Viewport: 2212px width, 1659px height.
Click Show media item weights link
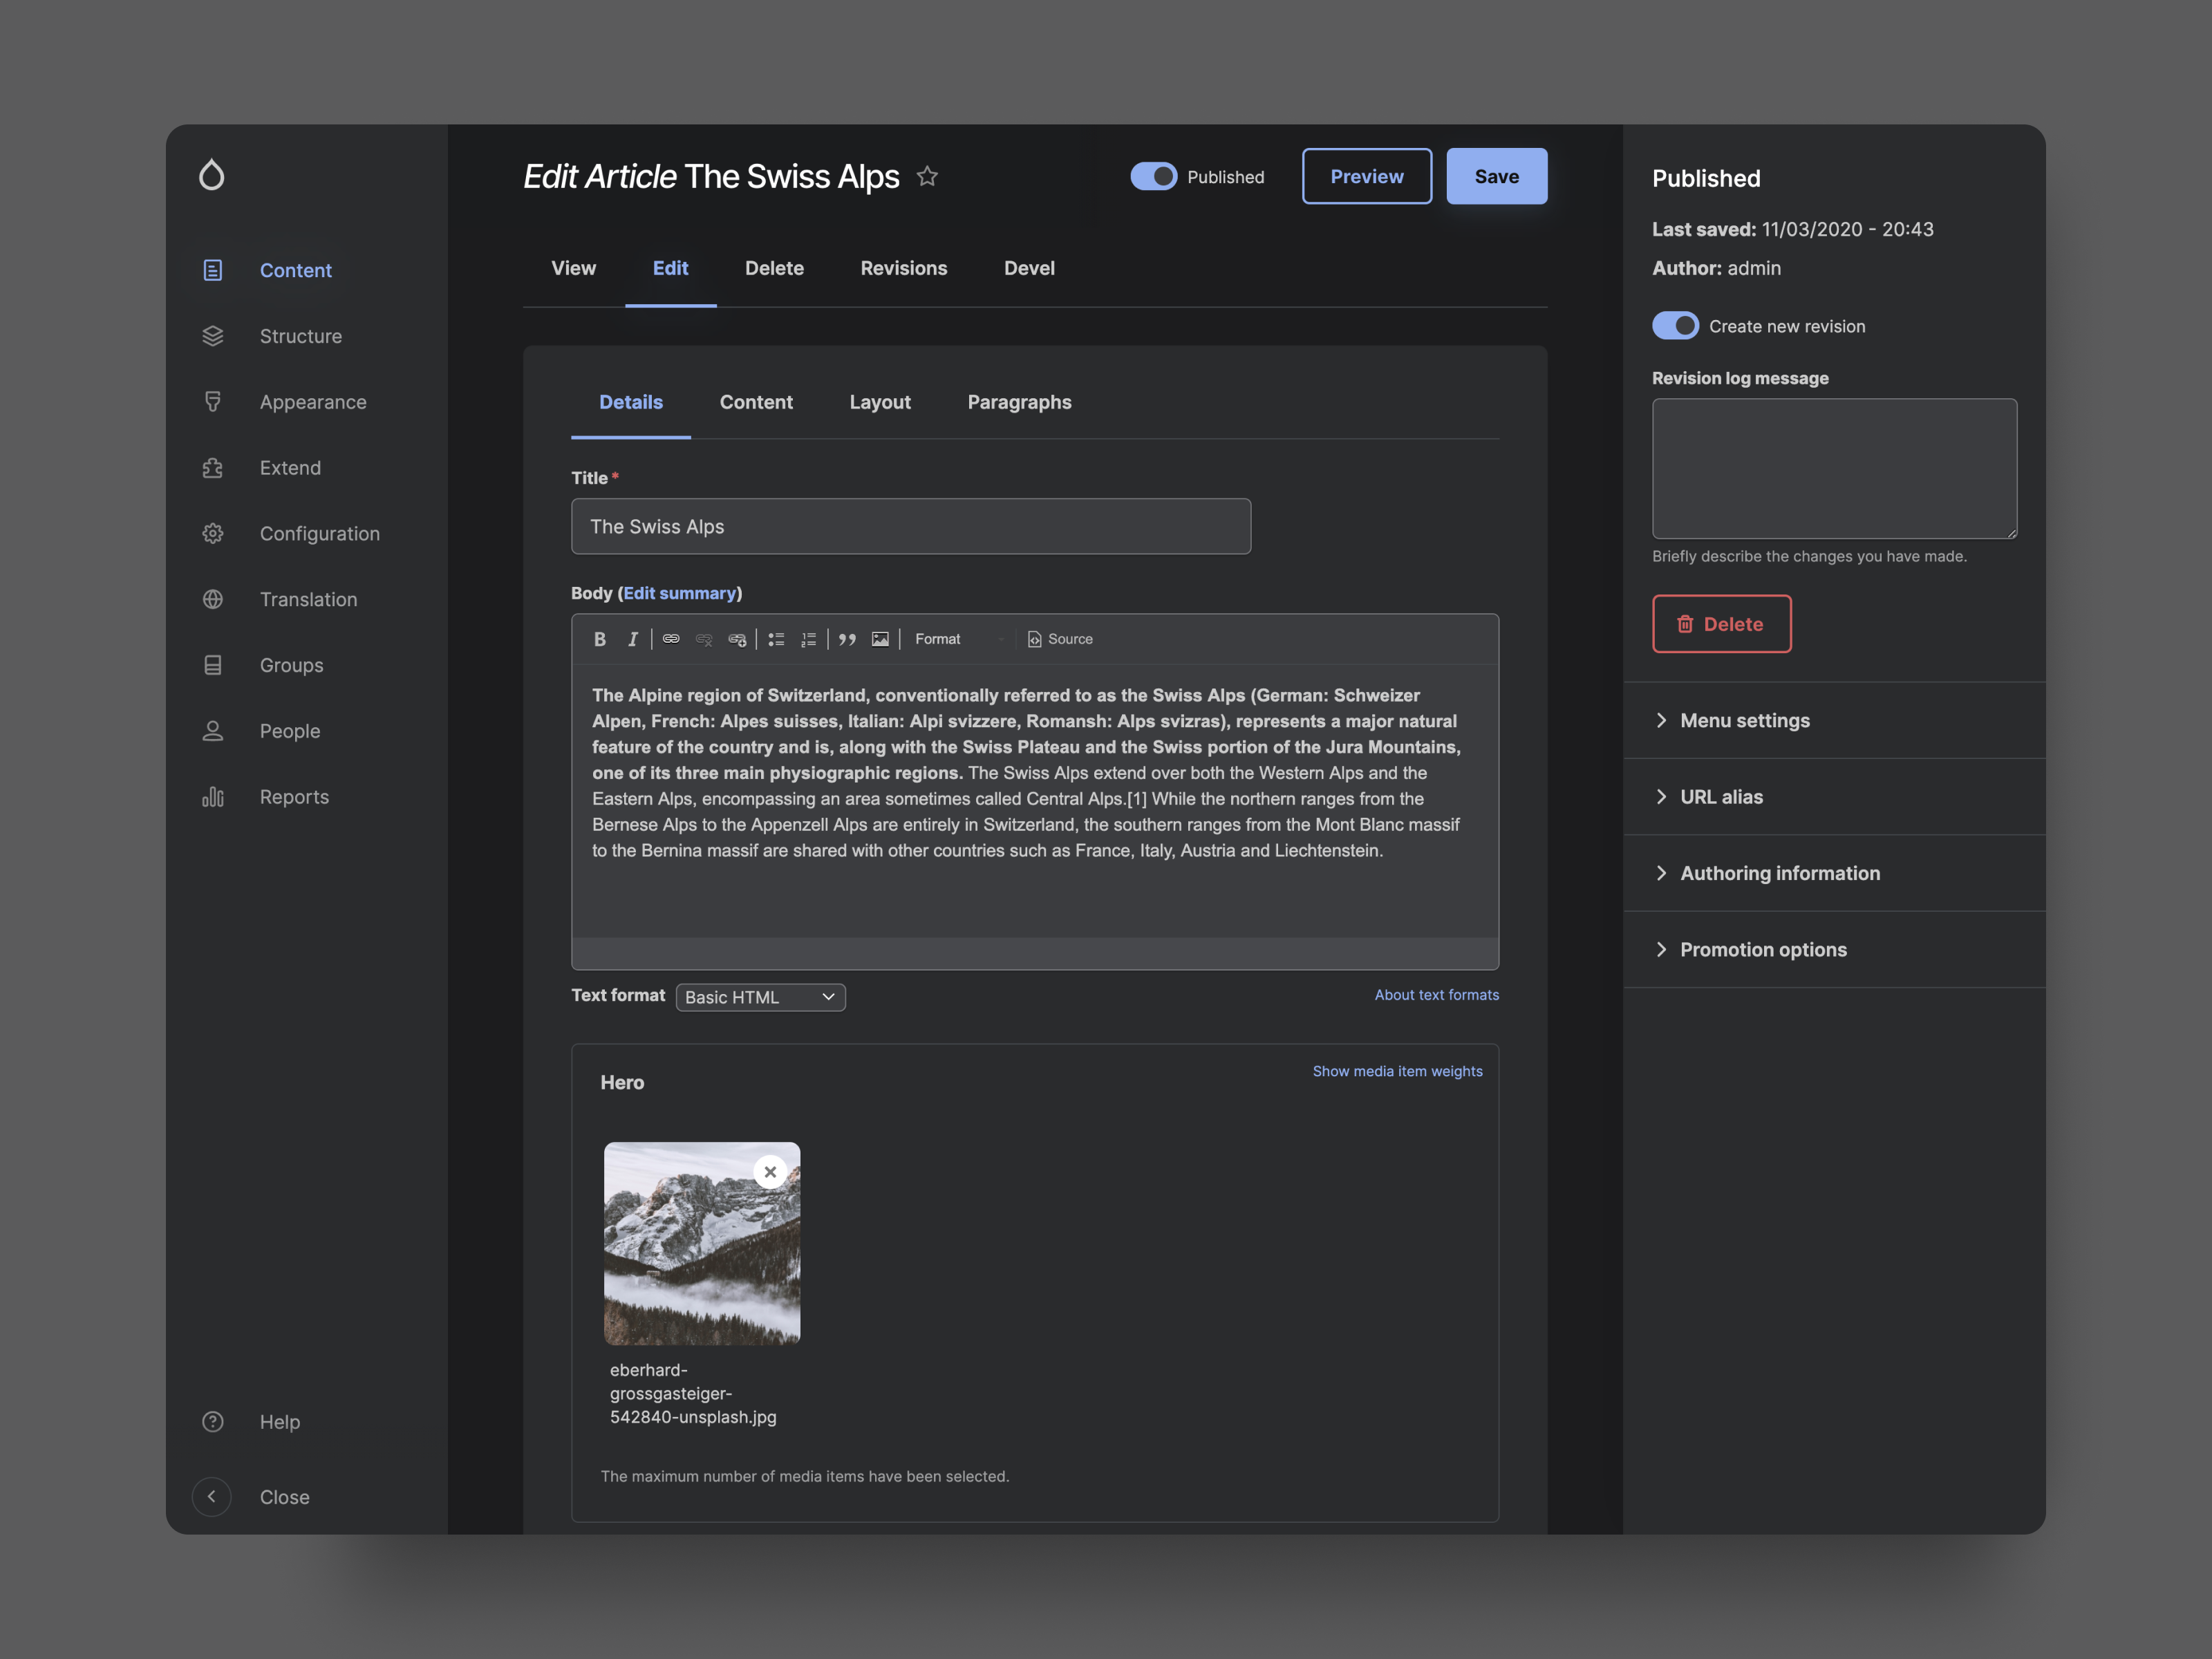pyautogui.click(x=1397, y=1071)
